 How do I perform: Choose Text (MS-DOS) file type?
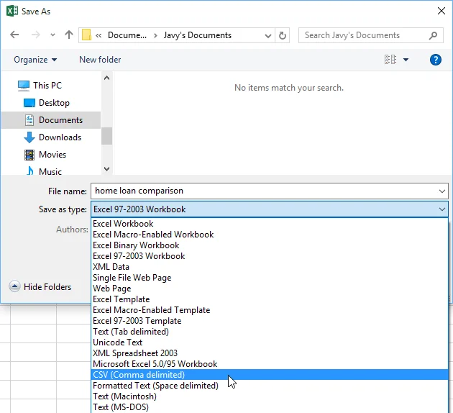(x=270, y=407)
